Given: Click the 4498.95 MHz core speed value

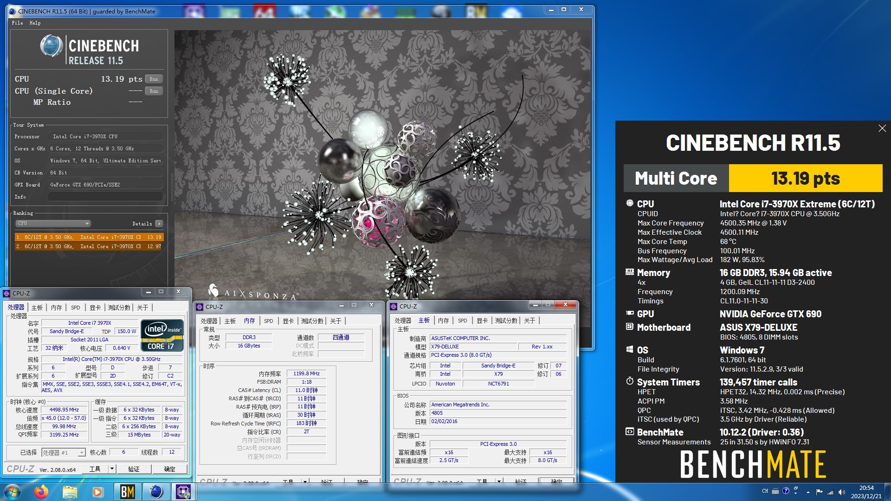Looking at the screenshot, I should tap(65, 410).
